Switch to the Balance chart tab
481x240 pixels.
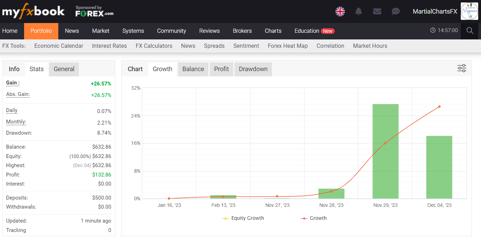click(x=193, y=69)
